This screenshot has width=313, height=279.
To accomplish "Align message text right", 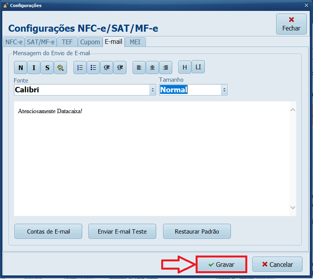I will pyautogui.click(x=165, y=68).
